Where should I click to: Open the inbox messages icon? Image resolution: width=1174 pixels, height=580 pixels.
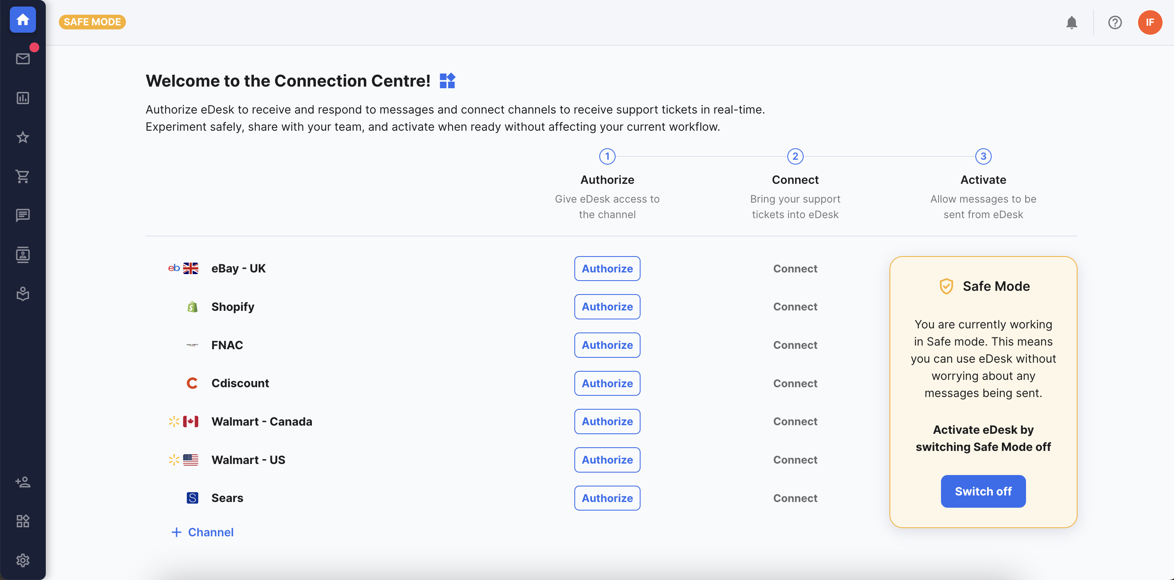click(23, 58)
